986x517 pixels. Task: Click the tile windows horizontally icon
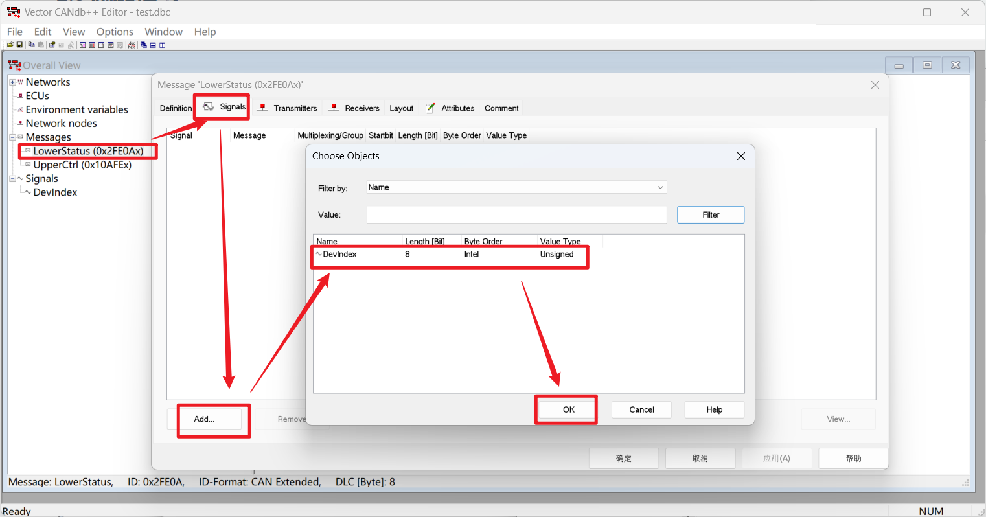pyautogui.click(x=153, y=45)
